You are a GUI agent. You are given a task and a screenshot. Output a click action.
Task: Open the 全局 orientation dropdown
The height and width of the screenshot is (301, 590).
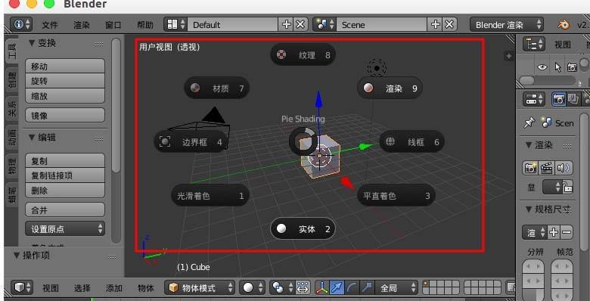(x=397, y=288)
